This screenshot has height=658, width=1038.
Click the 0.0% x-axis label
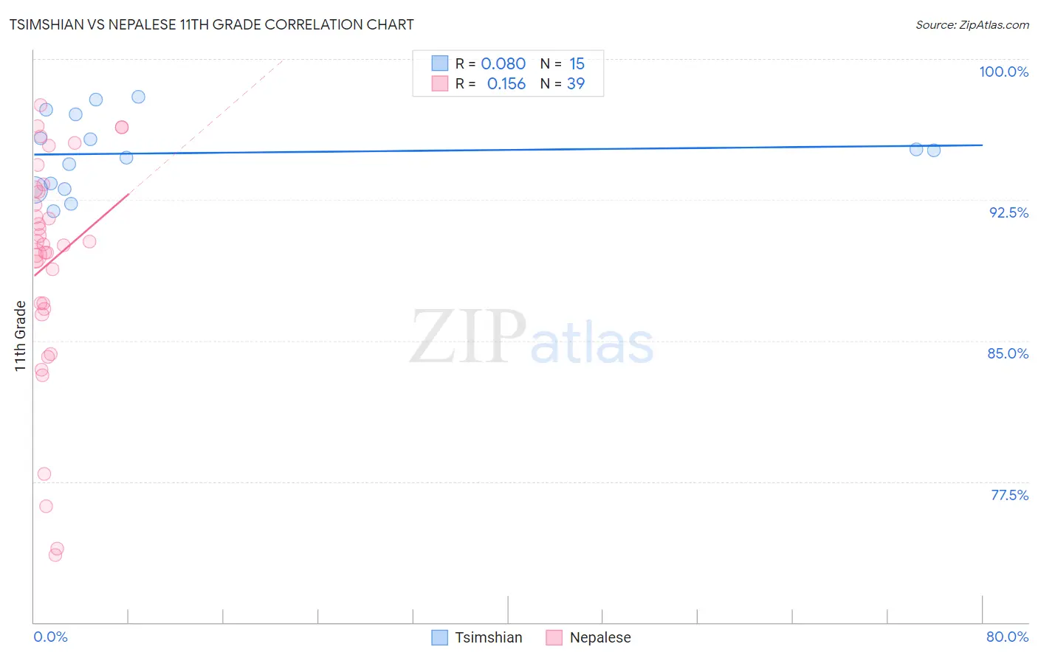point(50,637)
